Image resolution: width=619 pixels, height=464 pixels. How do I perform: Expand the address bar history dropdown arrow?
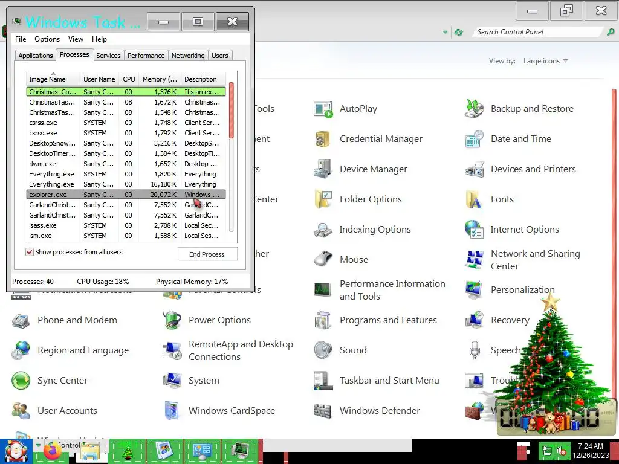pos(446,33)
